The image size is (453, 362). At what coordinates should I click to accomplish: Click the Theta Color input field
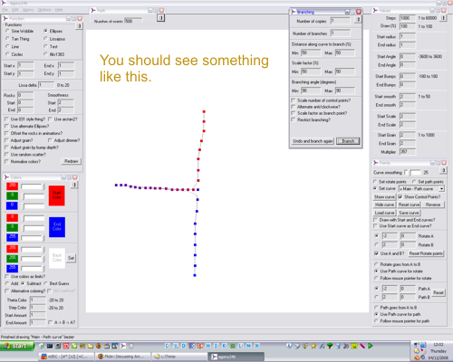(38, 300)
